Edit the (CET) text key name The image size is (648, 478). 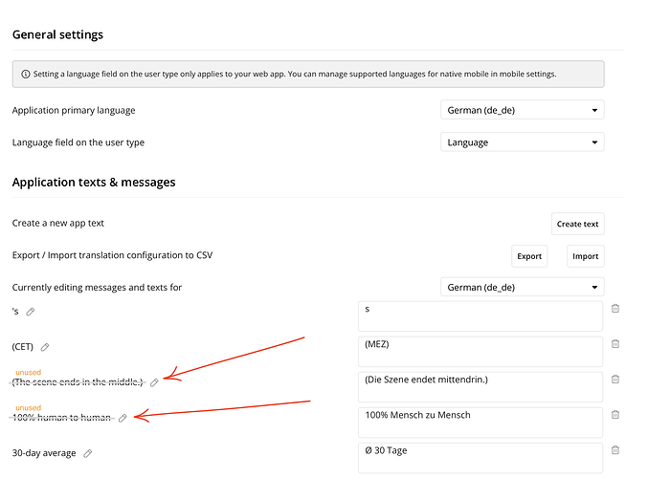[x=45, y=347]
